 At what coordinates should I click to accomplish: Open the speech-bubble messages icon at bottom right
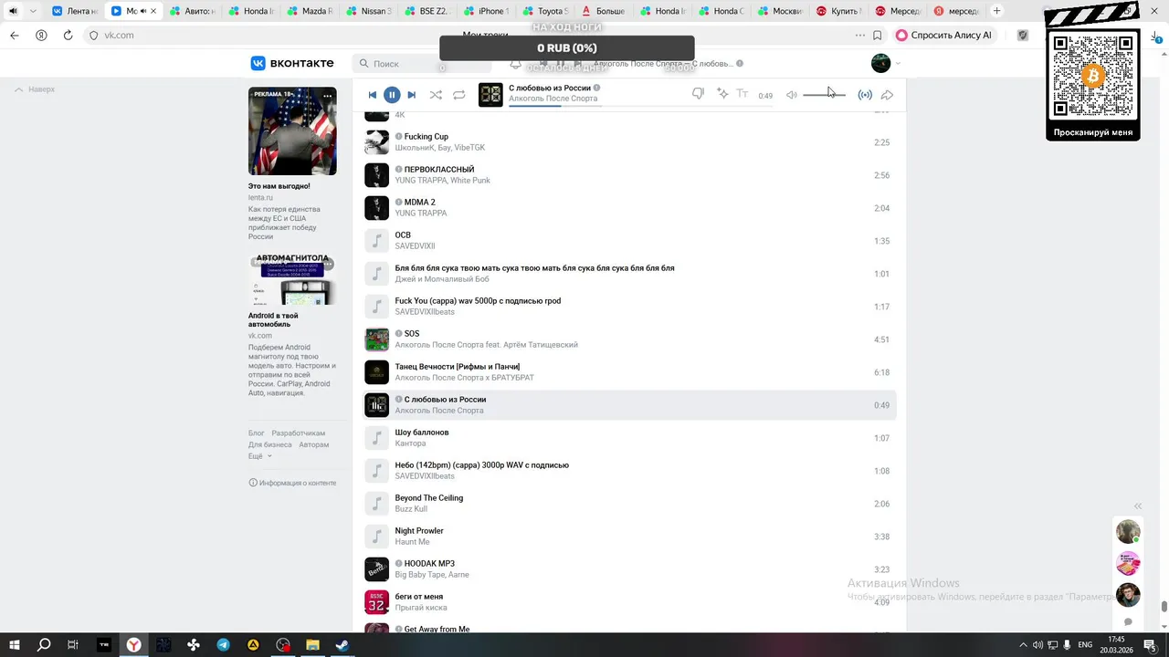pyautogui.click(x=1128, y=622)
